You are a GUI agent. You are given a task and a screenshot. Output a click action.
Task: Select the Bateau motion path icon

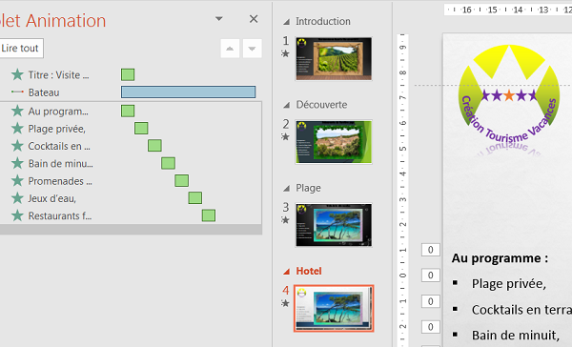click(17, 92)
